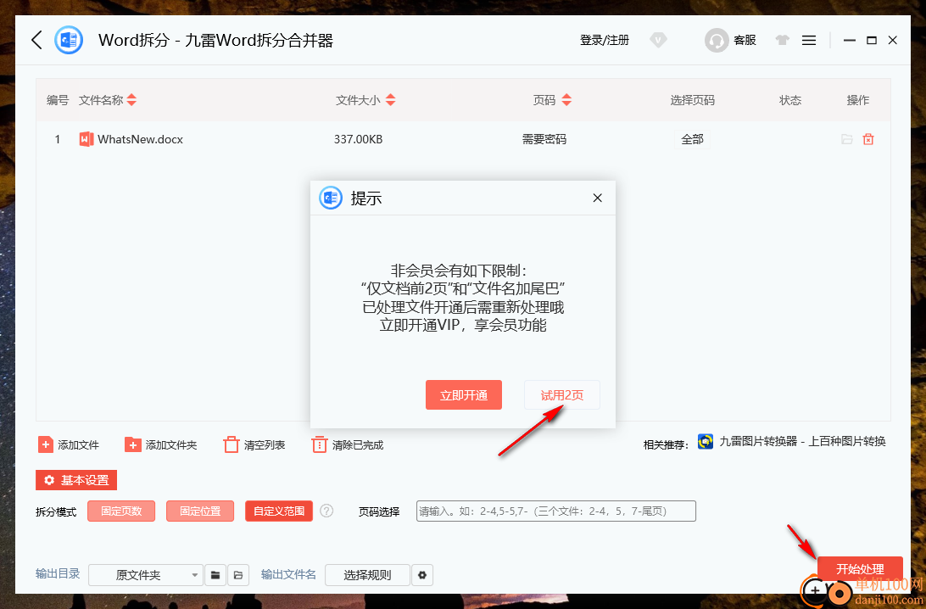Click the 基本设置 settings tab
The image size is (926, 609).
click(x=76, y=480)
